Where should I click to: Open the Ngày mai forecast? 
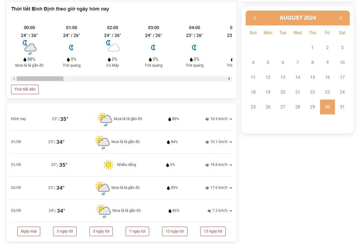29,231
